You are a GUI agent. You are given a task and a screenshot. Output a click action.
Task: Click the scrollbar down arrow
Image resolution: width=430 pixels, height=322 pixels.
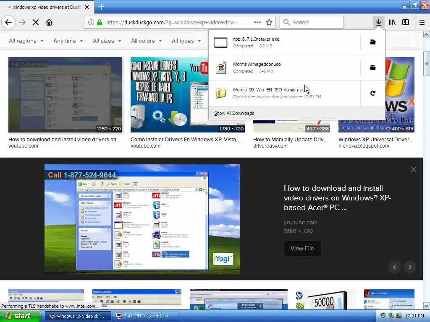(x=427, y=306)
